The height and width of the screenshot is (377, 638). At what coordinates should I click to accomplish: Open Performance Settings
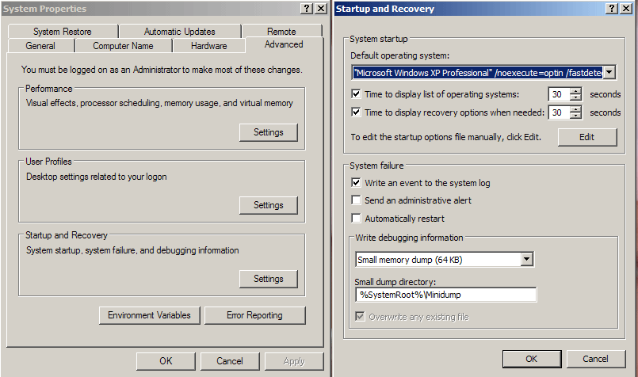[x=268, y=132]
